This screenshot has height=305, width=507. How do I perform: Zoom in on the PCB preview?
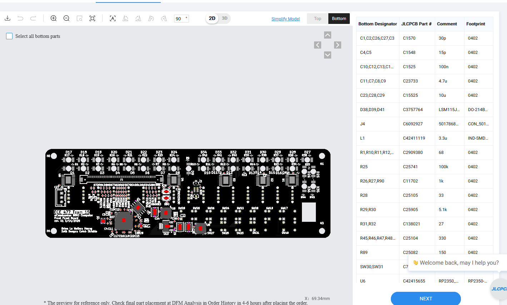tap(54, 18)
